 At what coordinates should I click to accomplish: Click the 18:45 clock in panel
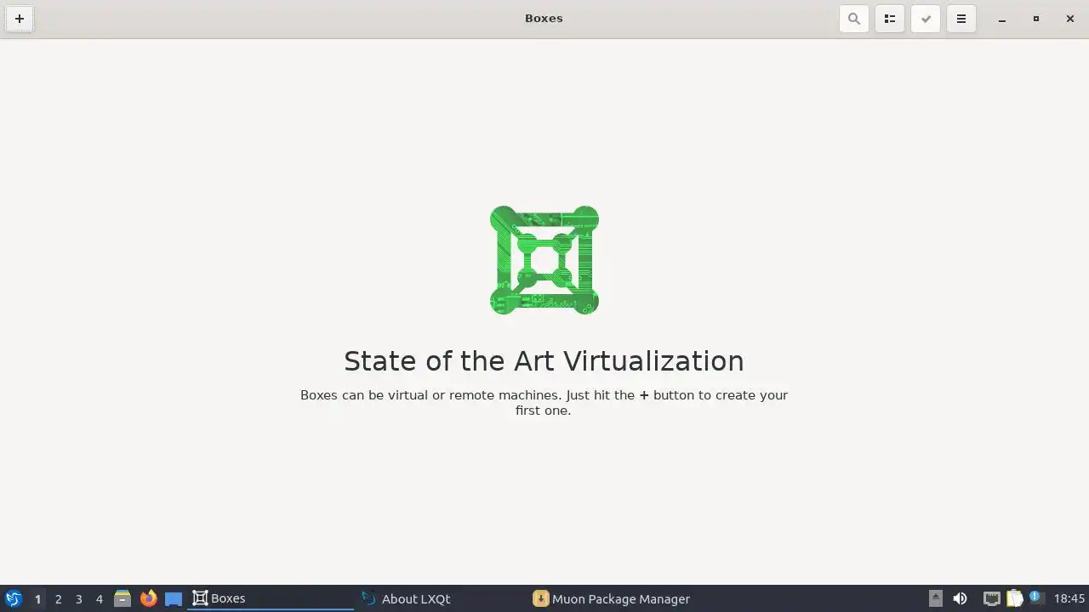tap(1069, 598)
